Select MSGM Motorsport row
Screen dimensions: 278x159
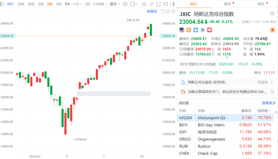(x=225, y=118)
